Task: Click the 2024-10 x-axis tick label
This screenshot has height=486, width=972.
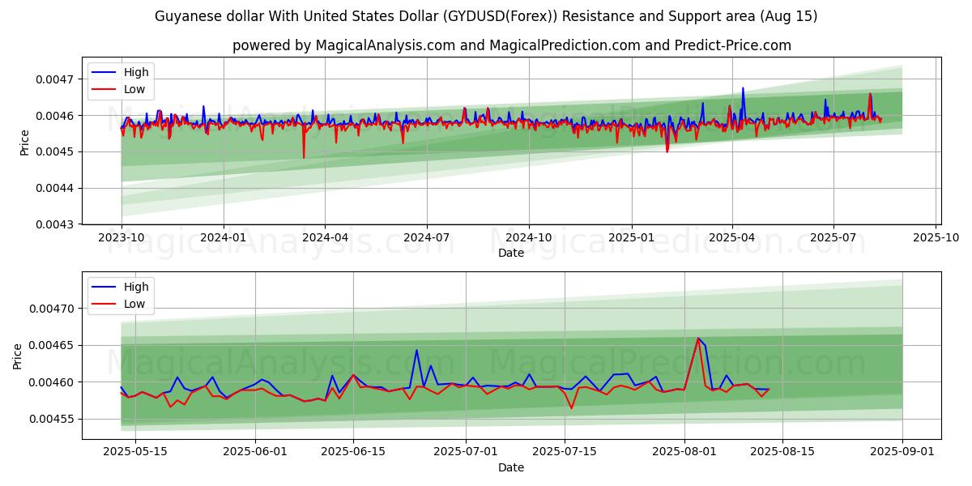Action: pyautogui.click(x=529, y=238)
